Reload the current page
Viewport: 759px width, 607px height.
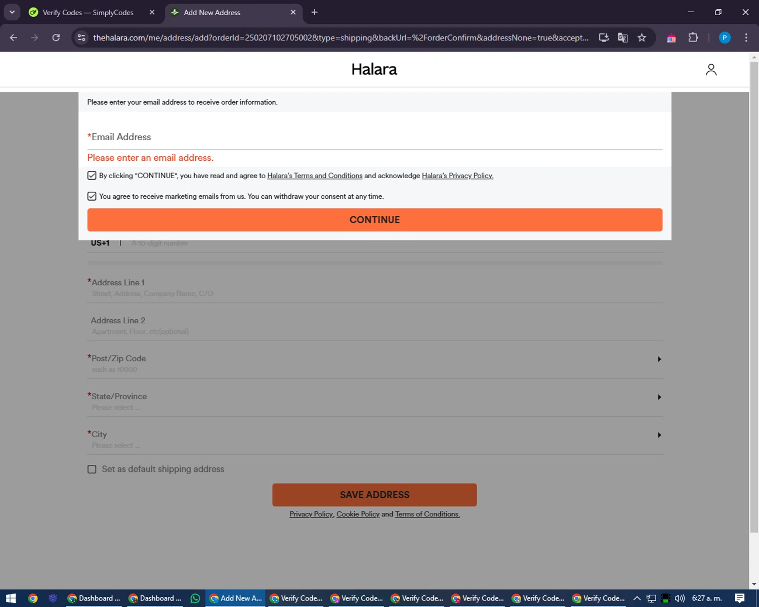tap(56, 37)
